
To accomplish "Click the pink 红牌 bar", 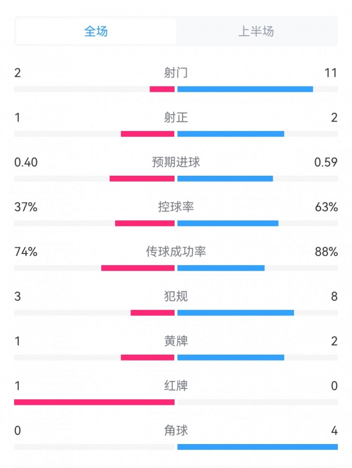I will 94,402.
